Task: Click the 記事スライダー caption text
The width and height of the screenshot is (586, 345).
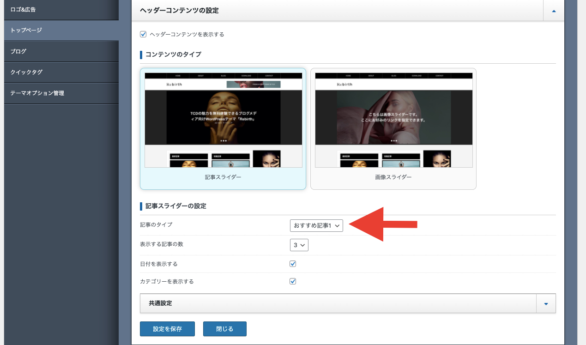Action: (x=223, y=177)
